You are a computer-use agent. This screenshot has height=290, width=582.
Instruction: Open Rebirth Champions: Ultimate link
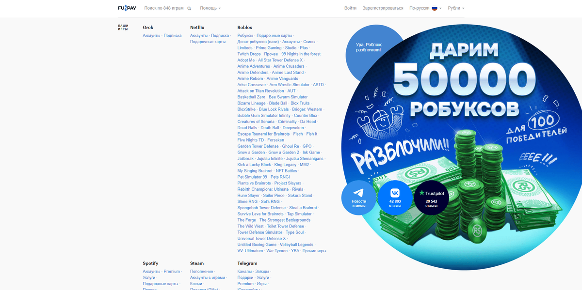tap(263, 189)
